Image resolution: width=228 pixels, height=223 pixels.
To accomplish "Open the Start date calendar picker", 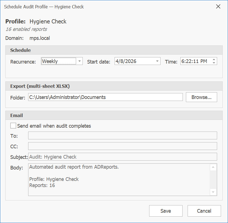I will [157, 61].
